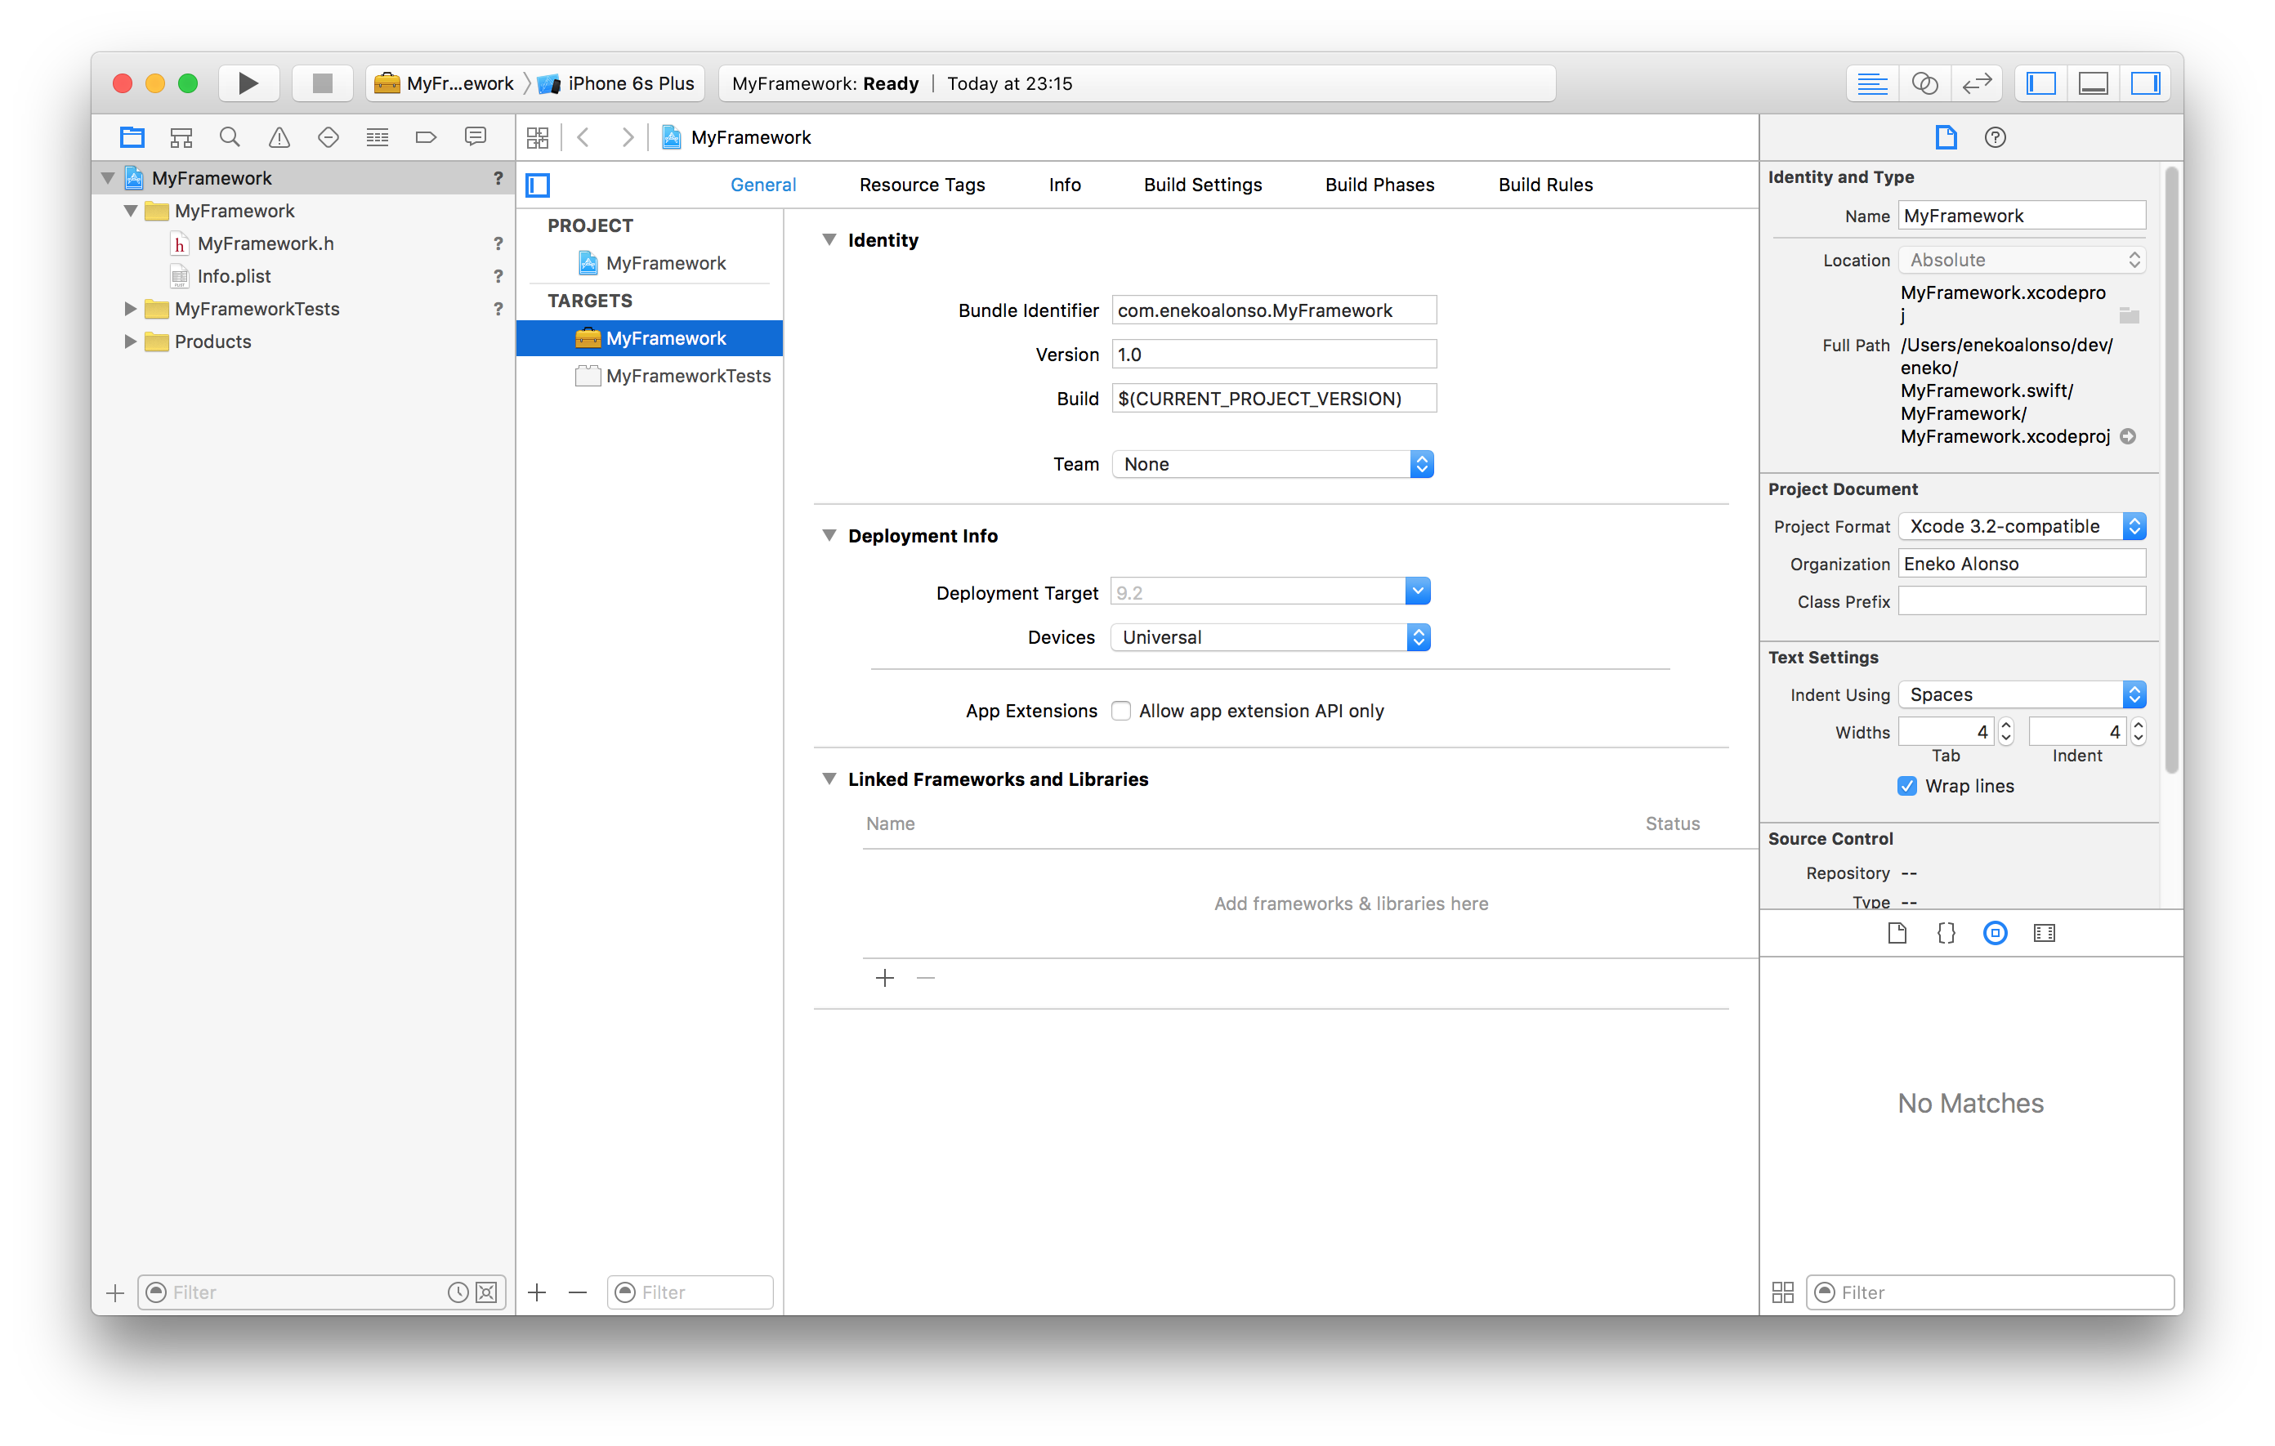Open the Project navigator folder icon
Screen dimensions: 2275x1446
tap(132, 137)
